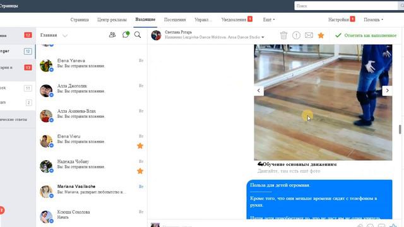The width and height of the screenshot is (404, 227).
Task: Click the chat bubble with green dot icon
Action: pos(126,35)
